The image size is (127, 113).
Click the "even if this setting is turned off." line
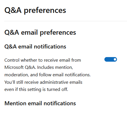pos(36,89)
